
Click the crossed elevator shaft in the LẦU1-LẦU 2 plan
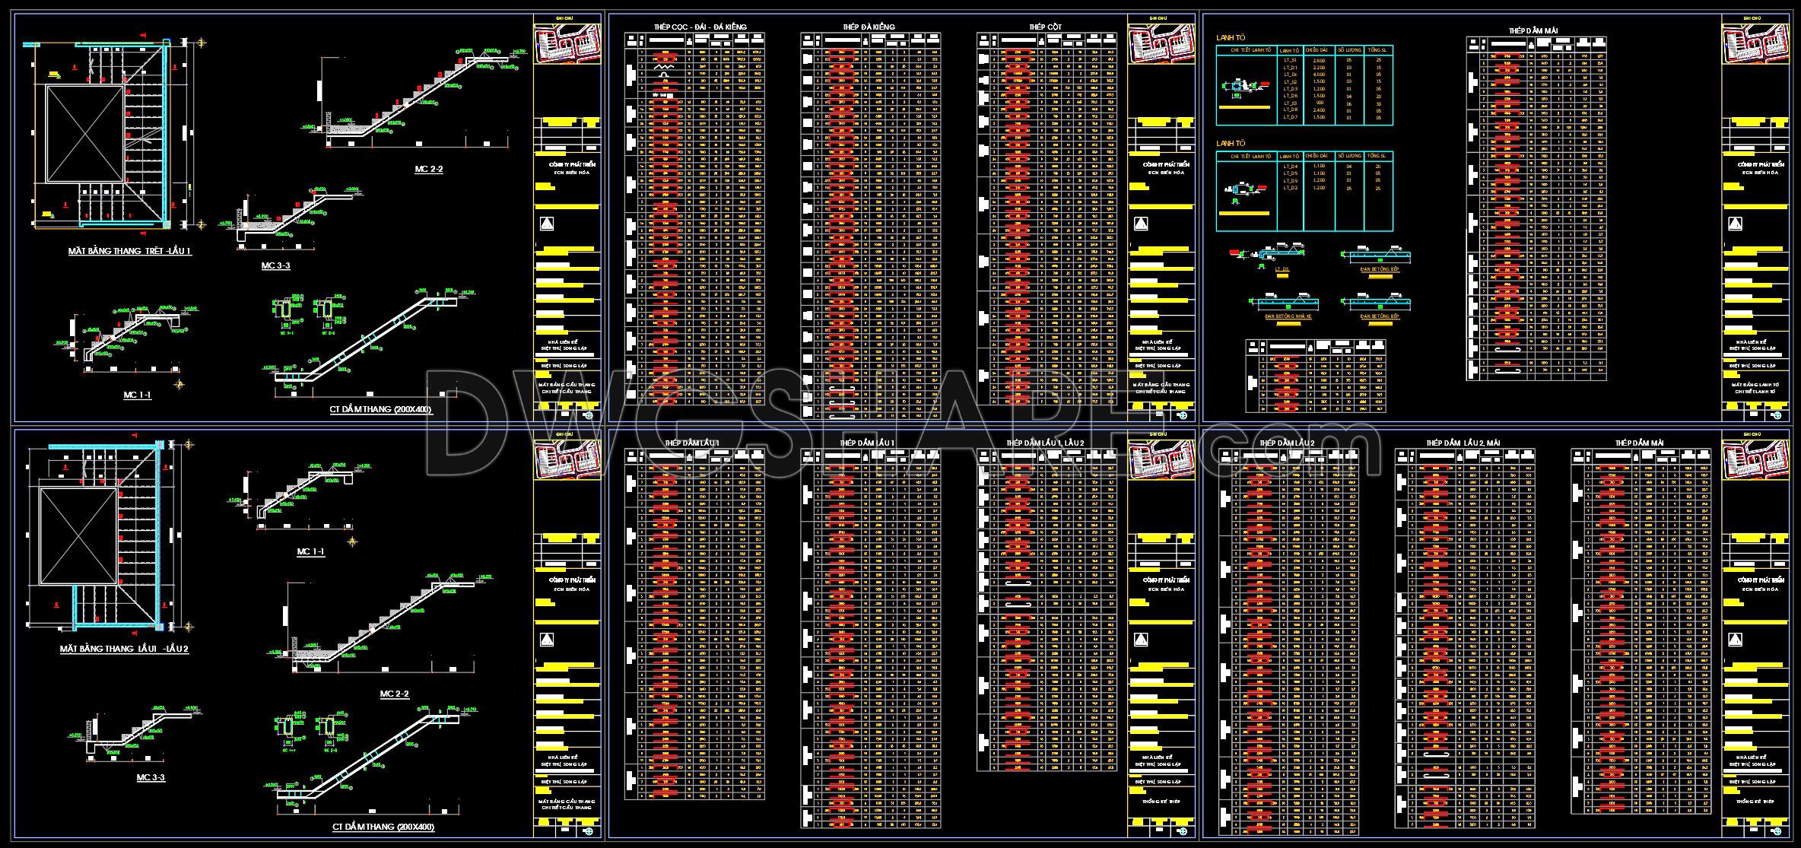click(79, 535)
